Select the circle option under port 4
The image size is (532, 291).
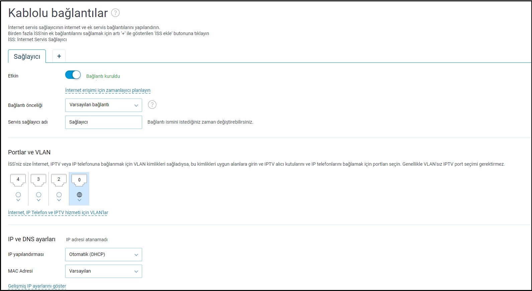tap(18, 194)
